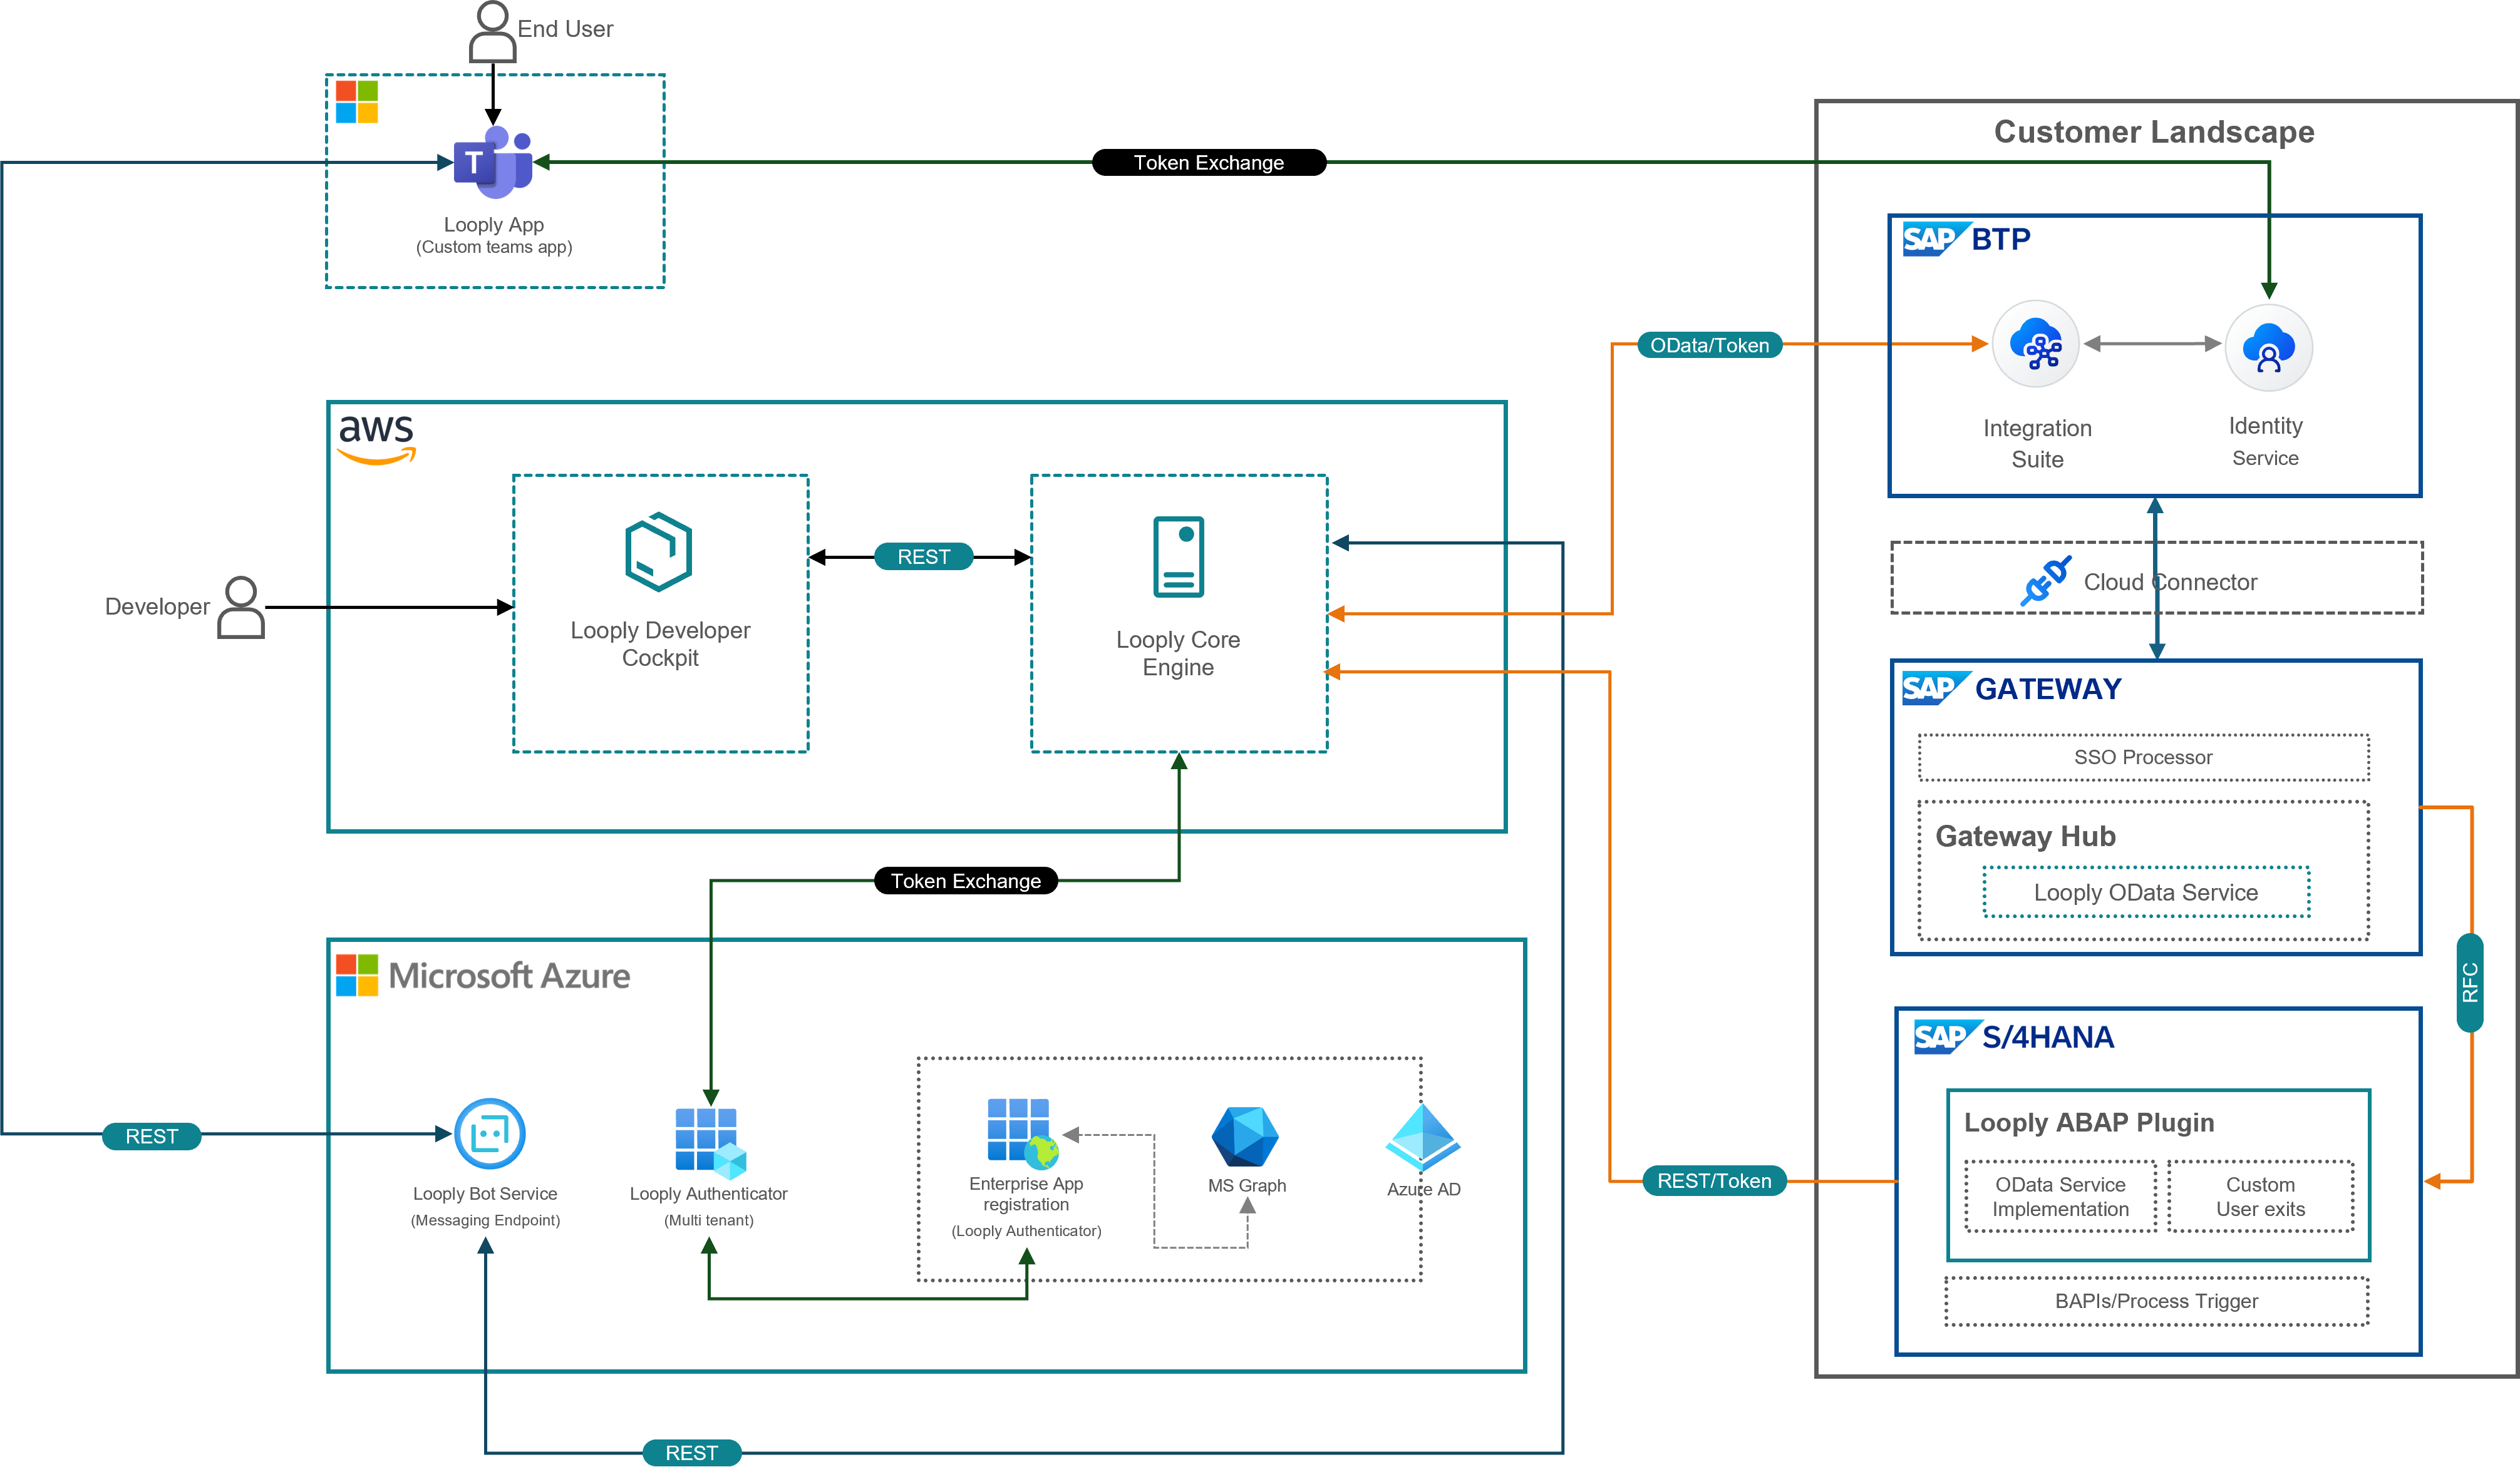Click the End User person icon
This screenshot has height=1477, width=2520.
pos(492,32)
